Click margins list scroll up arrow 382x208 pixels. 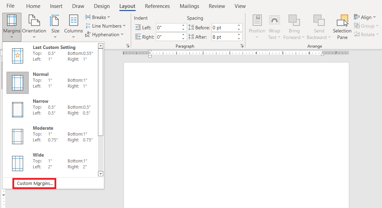pyautogui.click(x=101, y=46)
